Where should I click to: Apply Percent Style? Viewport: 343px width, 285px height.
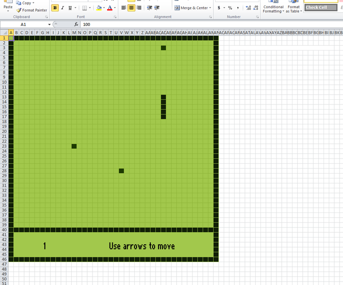pyautogui.click(x=230, y=8)
